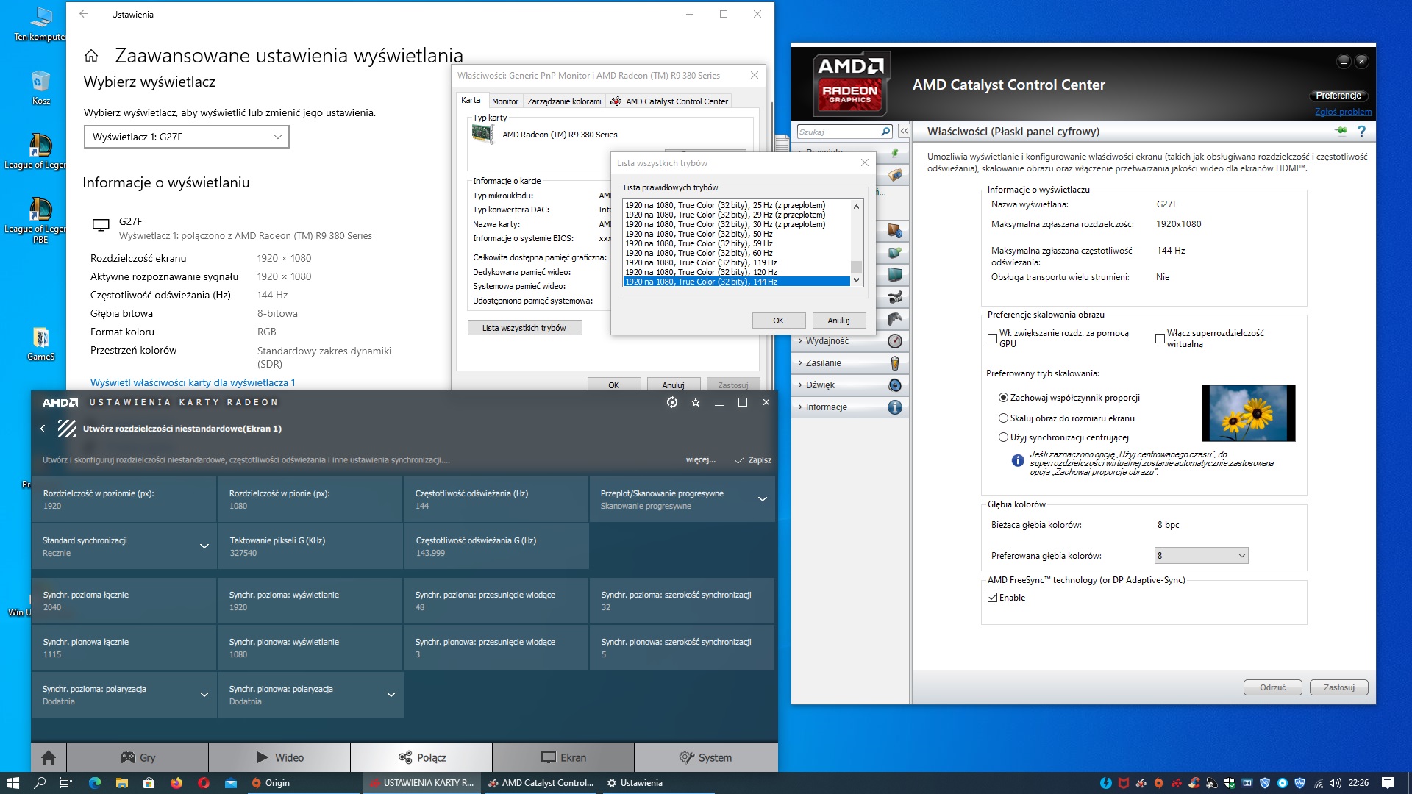The height and width of the screenshot is (794, 1412).
Task: Switch to the Monitor tab
Action: [x=504, y=101]
